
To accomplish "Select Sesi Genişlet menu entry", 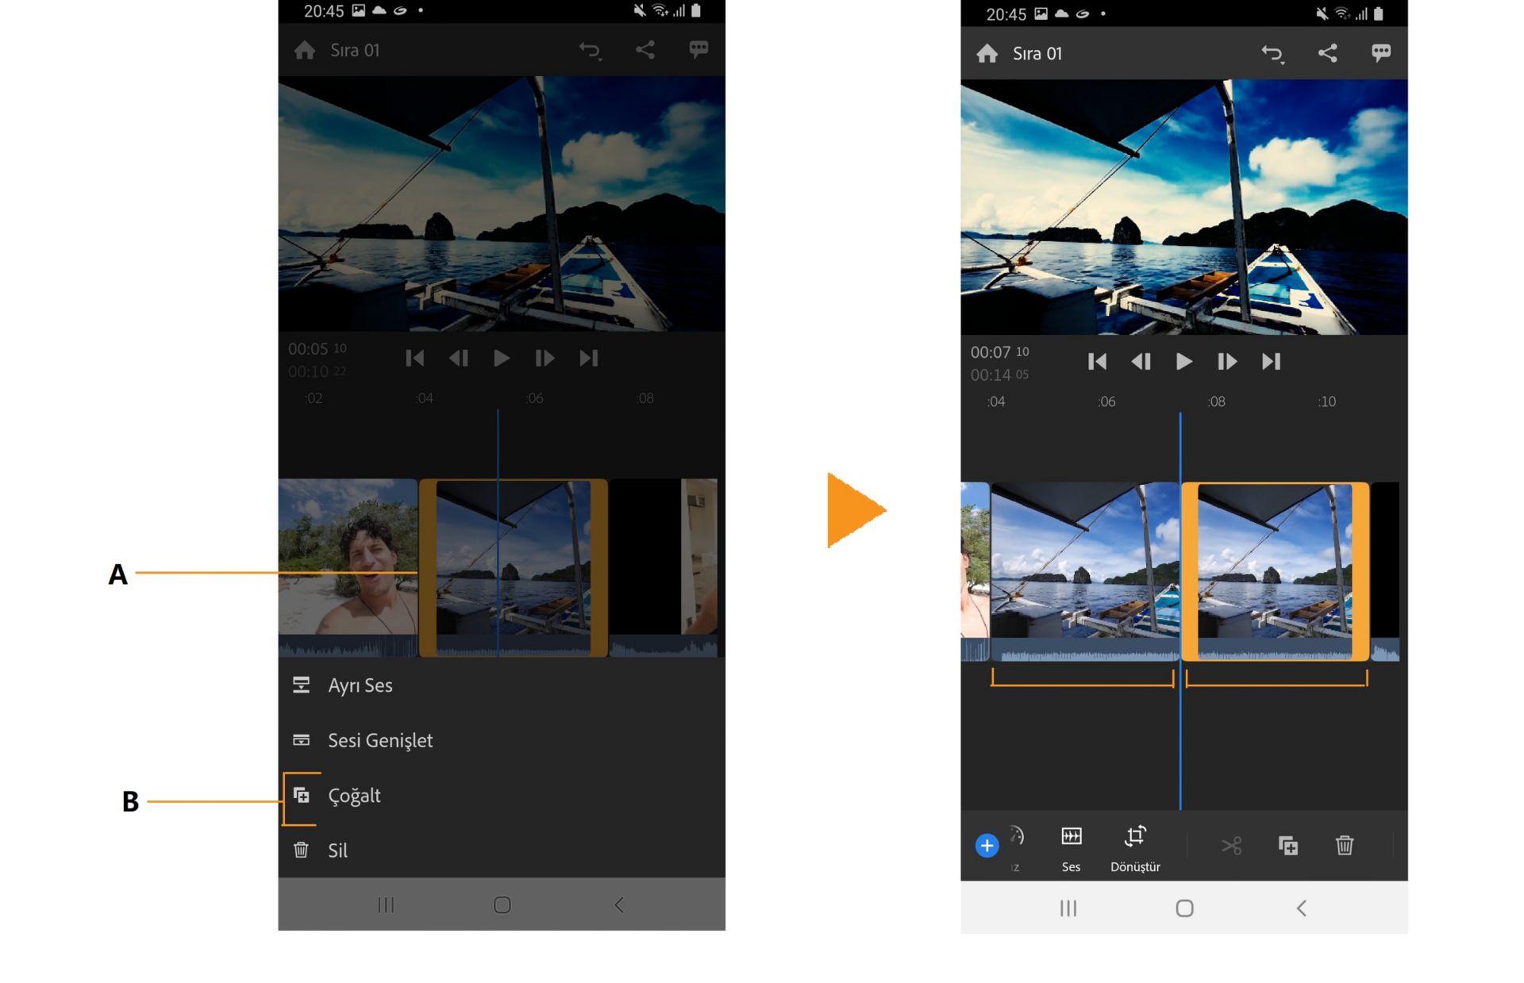I will 379,740.
